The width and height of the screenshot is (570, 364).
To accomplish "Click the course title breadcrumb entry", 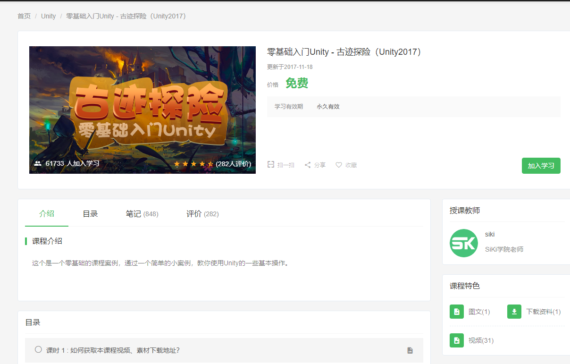I will pyautogui.click(x=127, y=16).
